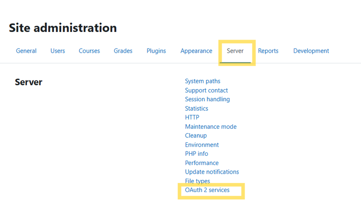Select the highlighted Server tab

[x=235, y=51]
